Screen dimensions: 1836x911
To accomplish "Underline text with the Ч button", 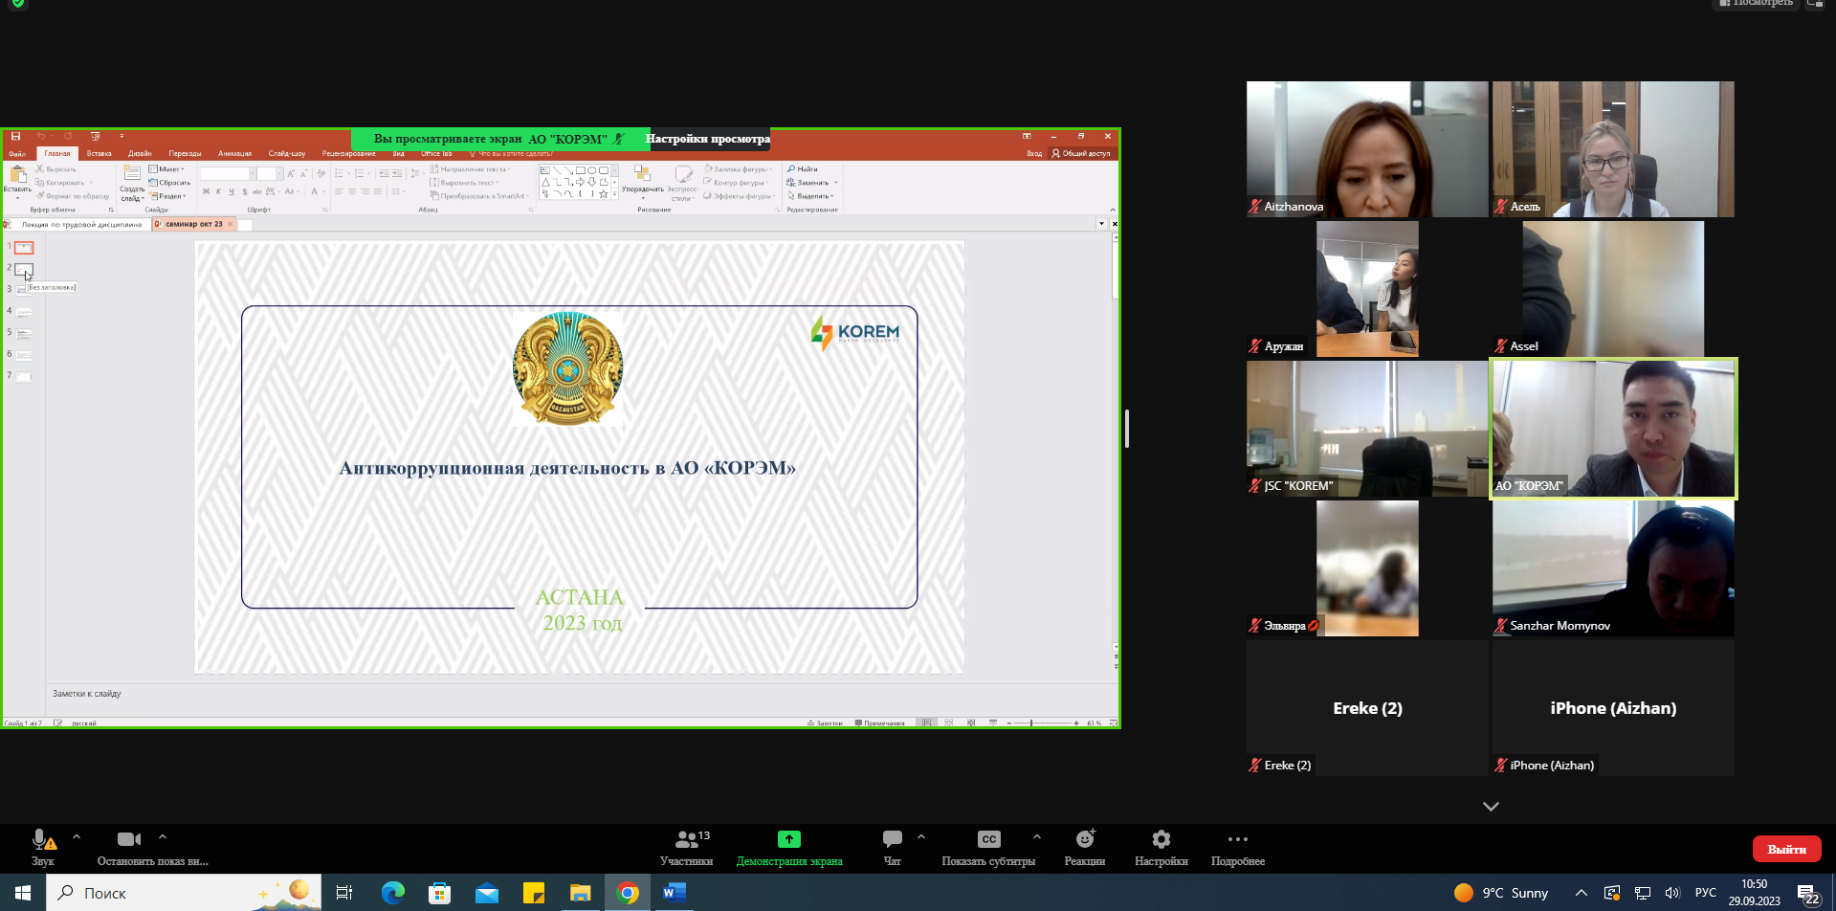I will coord(231,191).
